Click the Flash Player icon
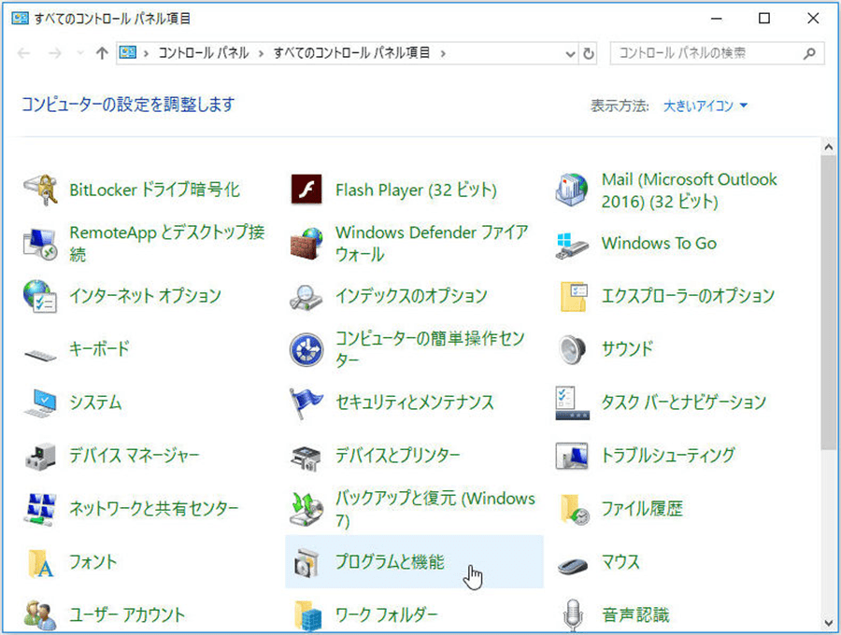The width and height of the screenshot is (841, 635). pyautogui.click(x=306, y=190)
